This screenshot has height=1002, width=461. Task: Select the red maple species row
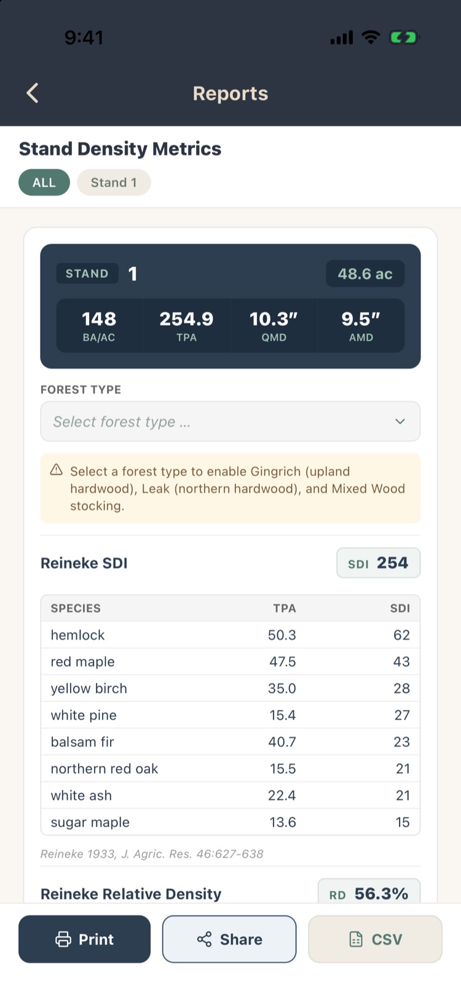230,662
